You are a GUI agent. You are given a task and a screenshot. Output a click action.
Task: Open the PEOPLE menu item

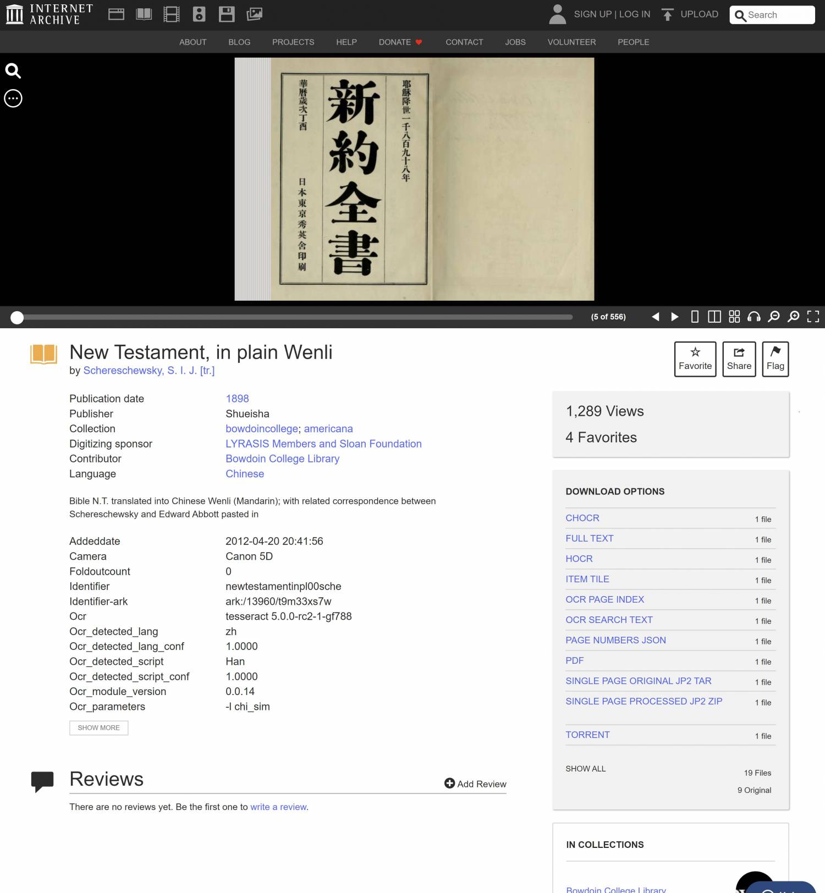click(x=634, y=42)
